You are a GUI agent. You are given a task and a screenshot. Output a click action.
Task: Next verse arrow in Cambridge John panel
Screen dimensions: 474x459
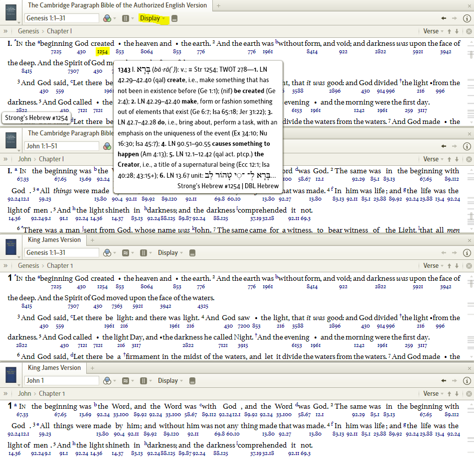pyautogui.click(x=457, y=159)
